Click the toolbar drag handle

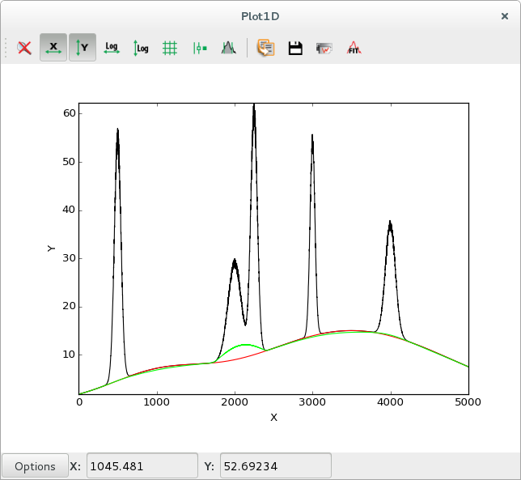(x=6, y=48)
